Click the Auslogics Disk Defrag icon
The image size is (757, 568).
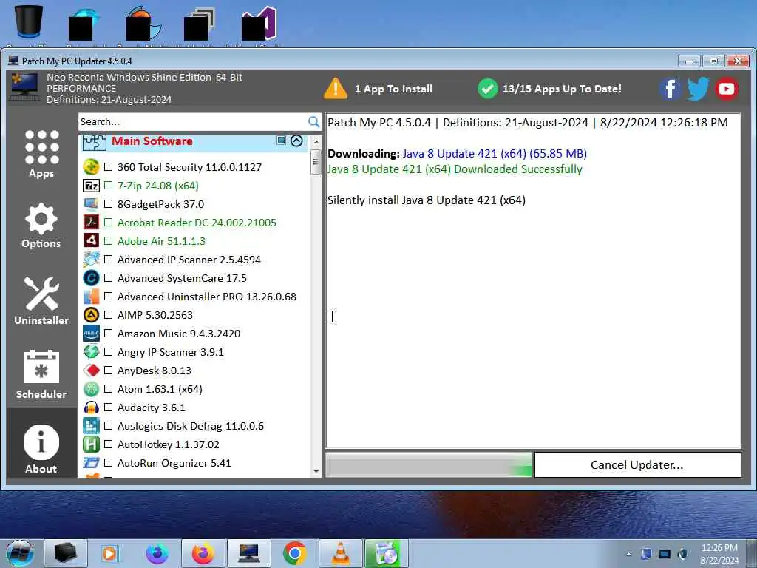coord(91,425)
